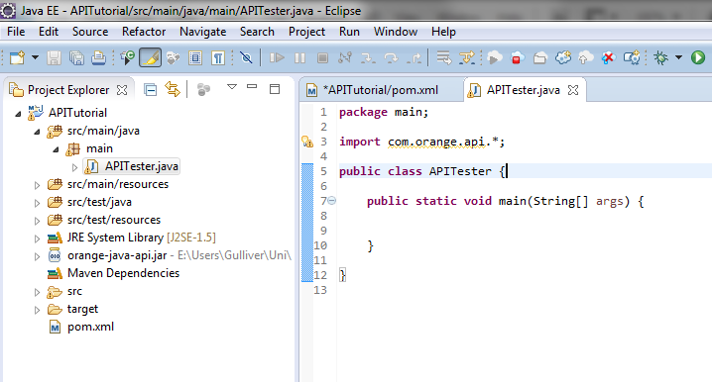Screen dimensions: 712x382
Task: Open the Run menu
Action: click(x=349, y=32)
